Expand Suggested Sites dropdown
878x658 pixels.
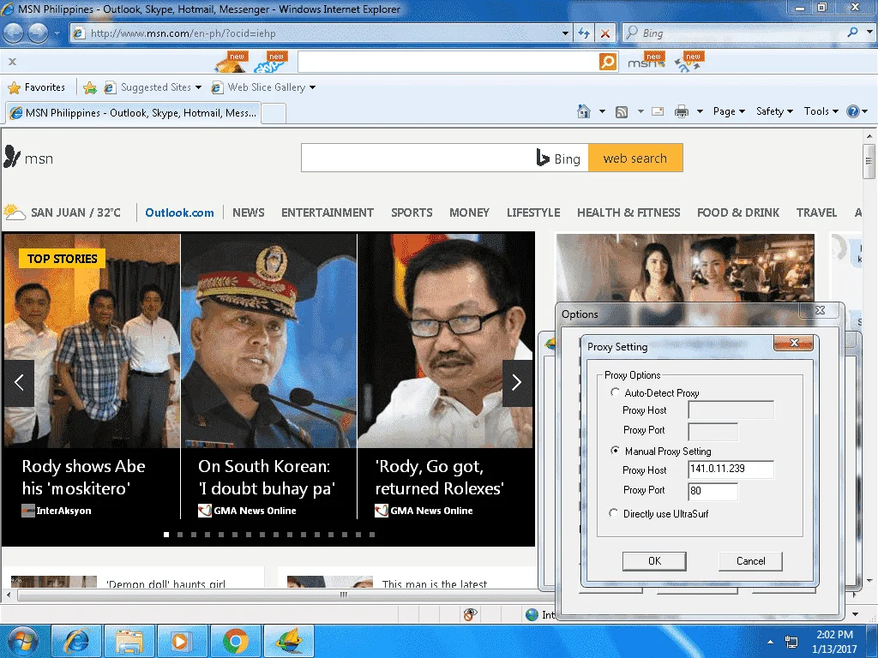tap(198, 87)
